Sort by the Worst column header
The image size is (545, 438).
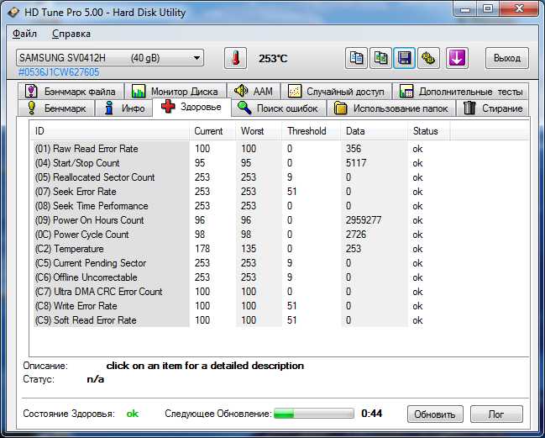259,131
